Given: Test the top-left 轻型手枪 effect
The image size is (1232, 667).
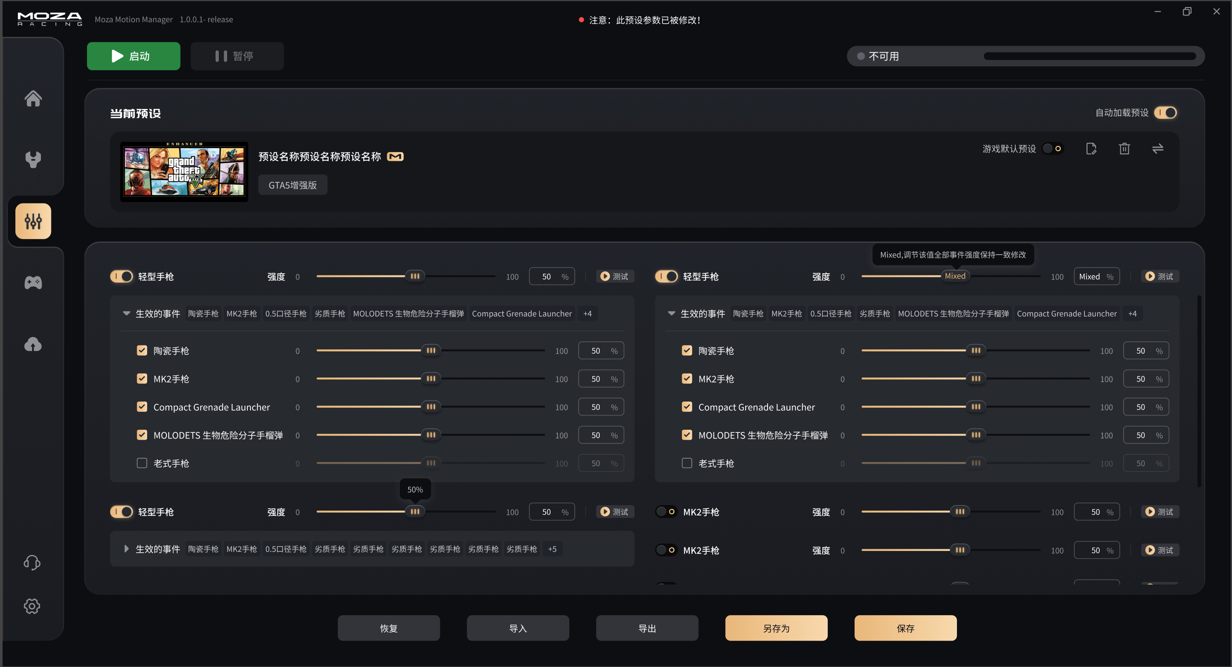Looking at the screenshot, I should click(615, 276).
